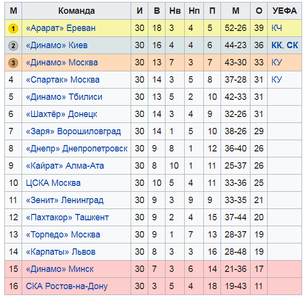
Task: Open the «Динамо» Минск team link
Action: pyautogui.click(x=59, y=269)
